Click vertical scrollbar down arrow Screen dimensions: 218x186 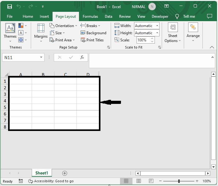pos(213,167)
